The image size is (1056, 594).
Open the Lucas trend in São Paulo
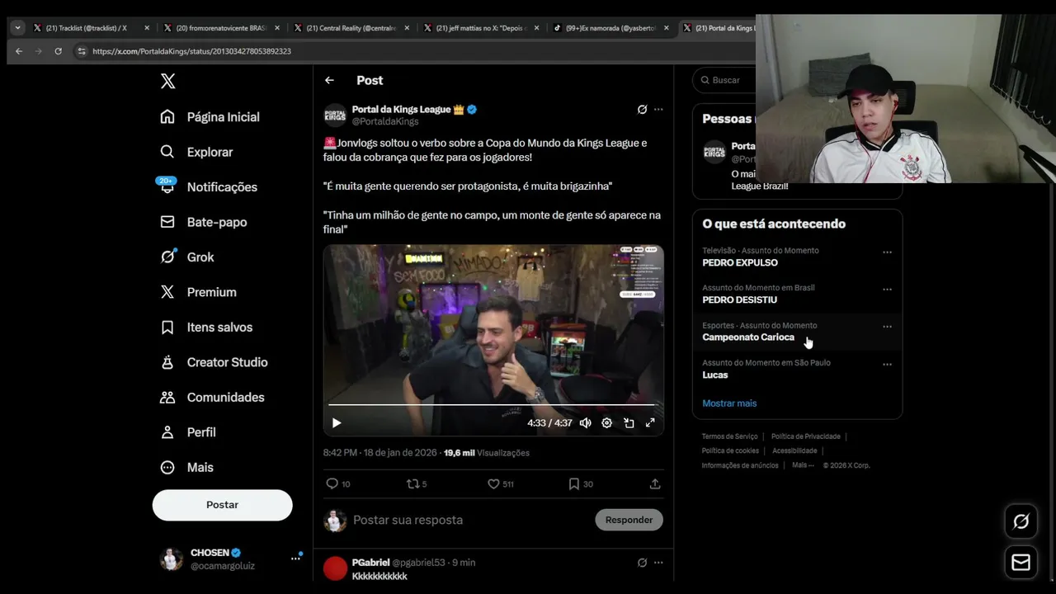715,375
